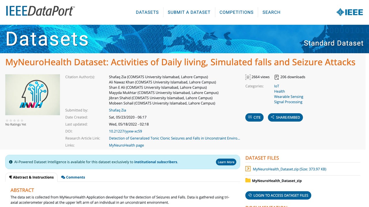Open the Signal Processing category link
Image resolution: width=369 pixels, height=207 pixels.
(x=288, y=102)
